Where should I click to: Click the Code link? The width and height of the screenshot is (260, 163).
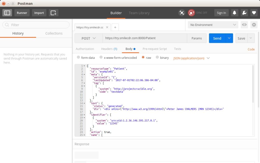251,49
